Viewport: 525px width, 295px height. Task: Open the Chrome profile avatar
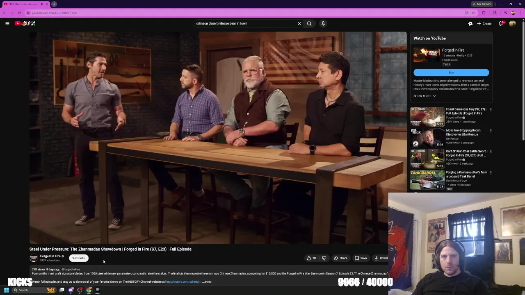(513, 13)
